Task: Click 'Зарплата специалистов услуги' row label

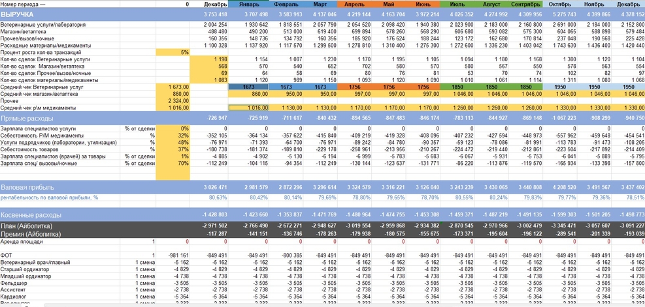Action: [x=39, y=129]
